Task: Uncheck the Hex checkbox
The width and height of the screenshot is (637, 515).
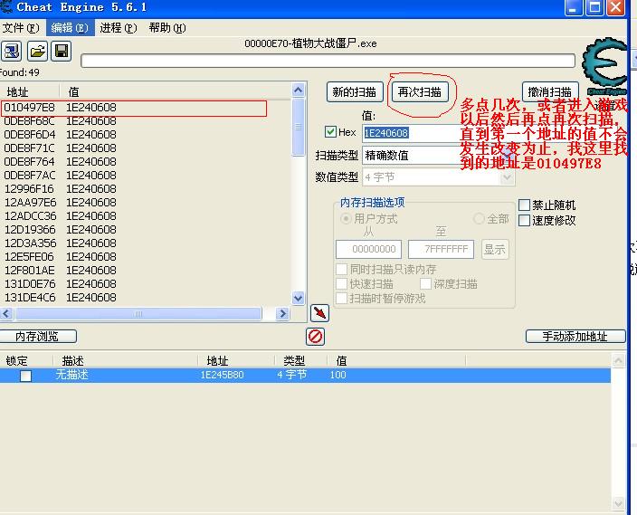Action: pyautogui.click(x=330, y=132)
